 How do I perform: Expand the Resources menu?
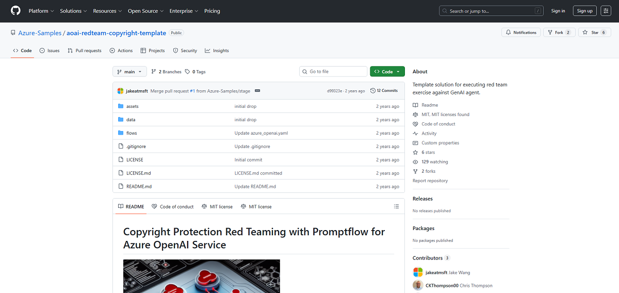(107, 11)
